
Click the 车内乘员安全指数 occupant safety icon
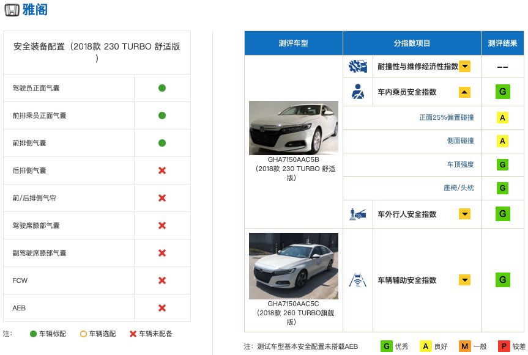coord(358,91)
